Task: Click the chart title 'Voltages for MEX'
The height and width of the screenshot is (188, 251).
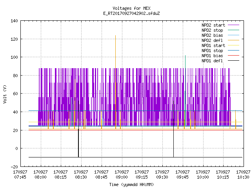Action: [131, 8]
